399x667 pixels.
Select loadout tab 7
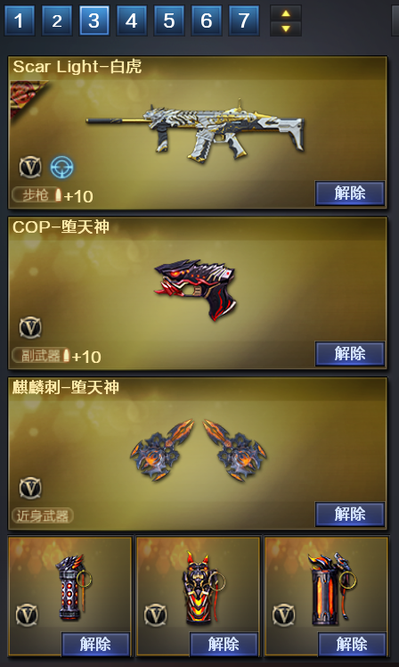[x=243, y=21]
